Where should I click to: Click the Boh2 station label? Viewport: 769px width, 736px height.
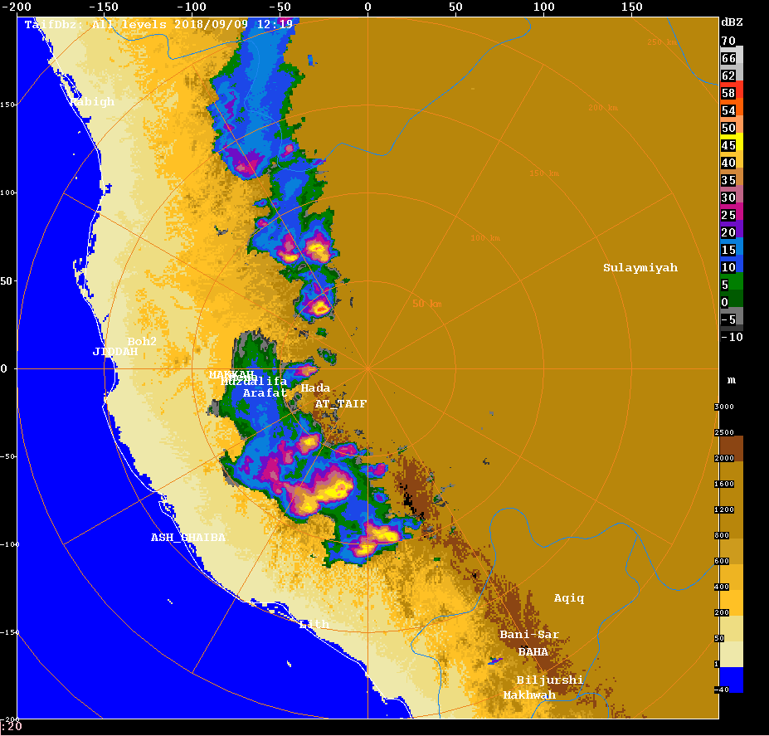[142, 341]
